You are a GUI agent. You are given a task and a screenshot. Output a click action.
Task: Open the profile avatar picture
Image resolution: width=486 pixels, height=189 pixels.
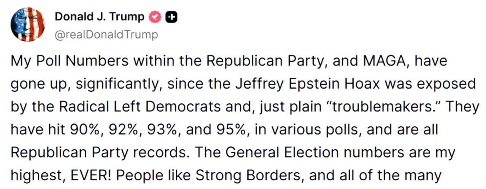[x=28, y=24]
